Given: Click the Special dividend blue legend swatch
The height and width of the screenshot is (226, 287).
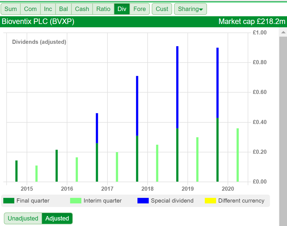Looking at the screenshot, I should pos(143,201).
